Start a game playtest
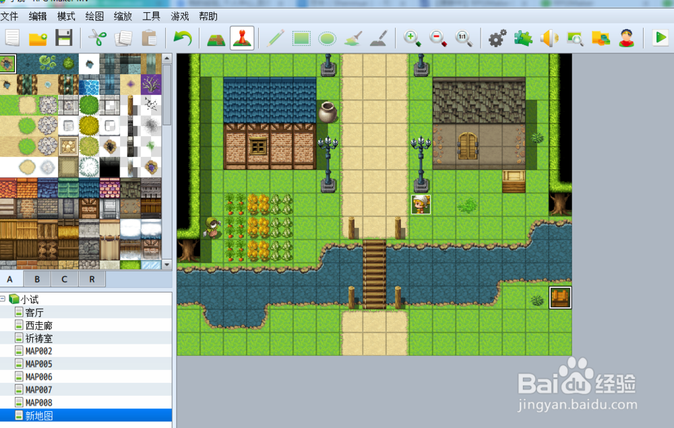The image size is (674, 428). click(x=661, y=38)
